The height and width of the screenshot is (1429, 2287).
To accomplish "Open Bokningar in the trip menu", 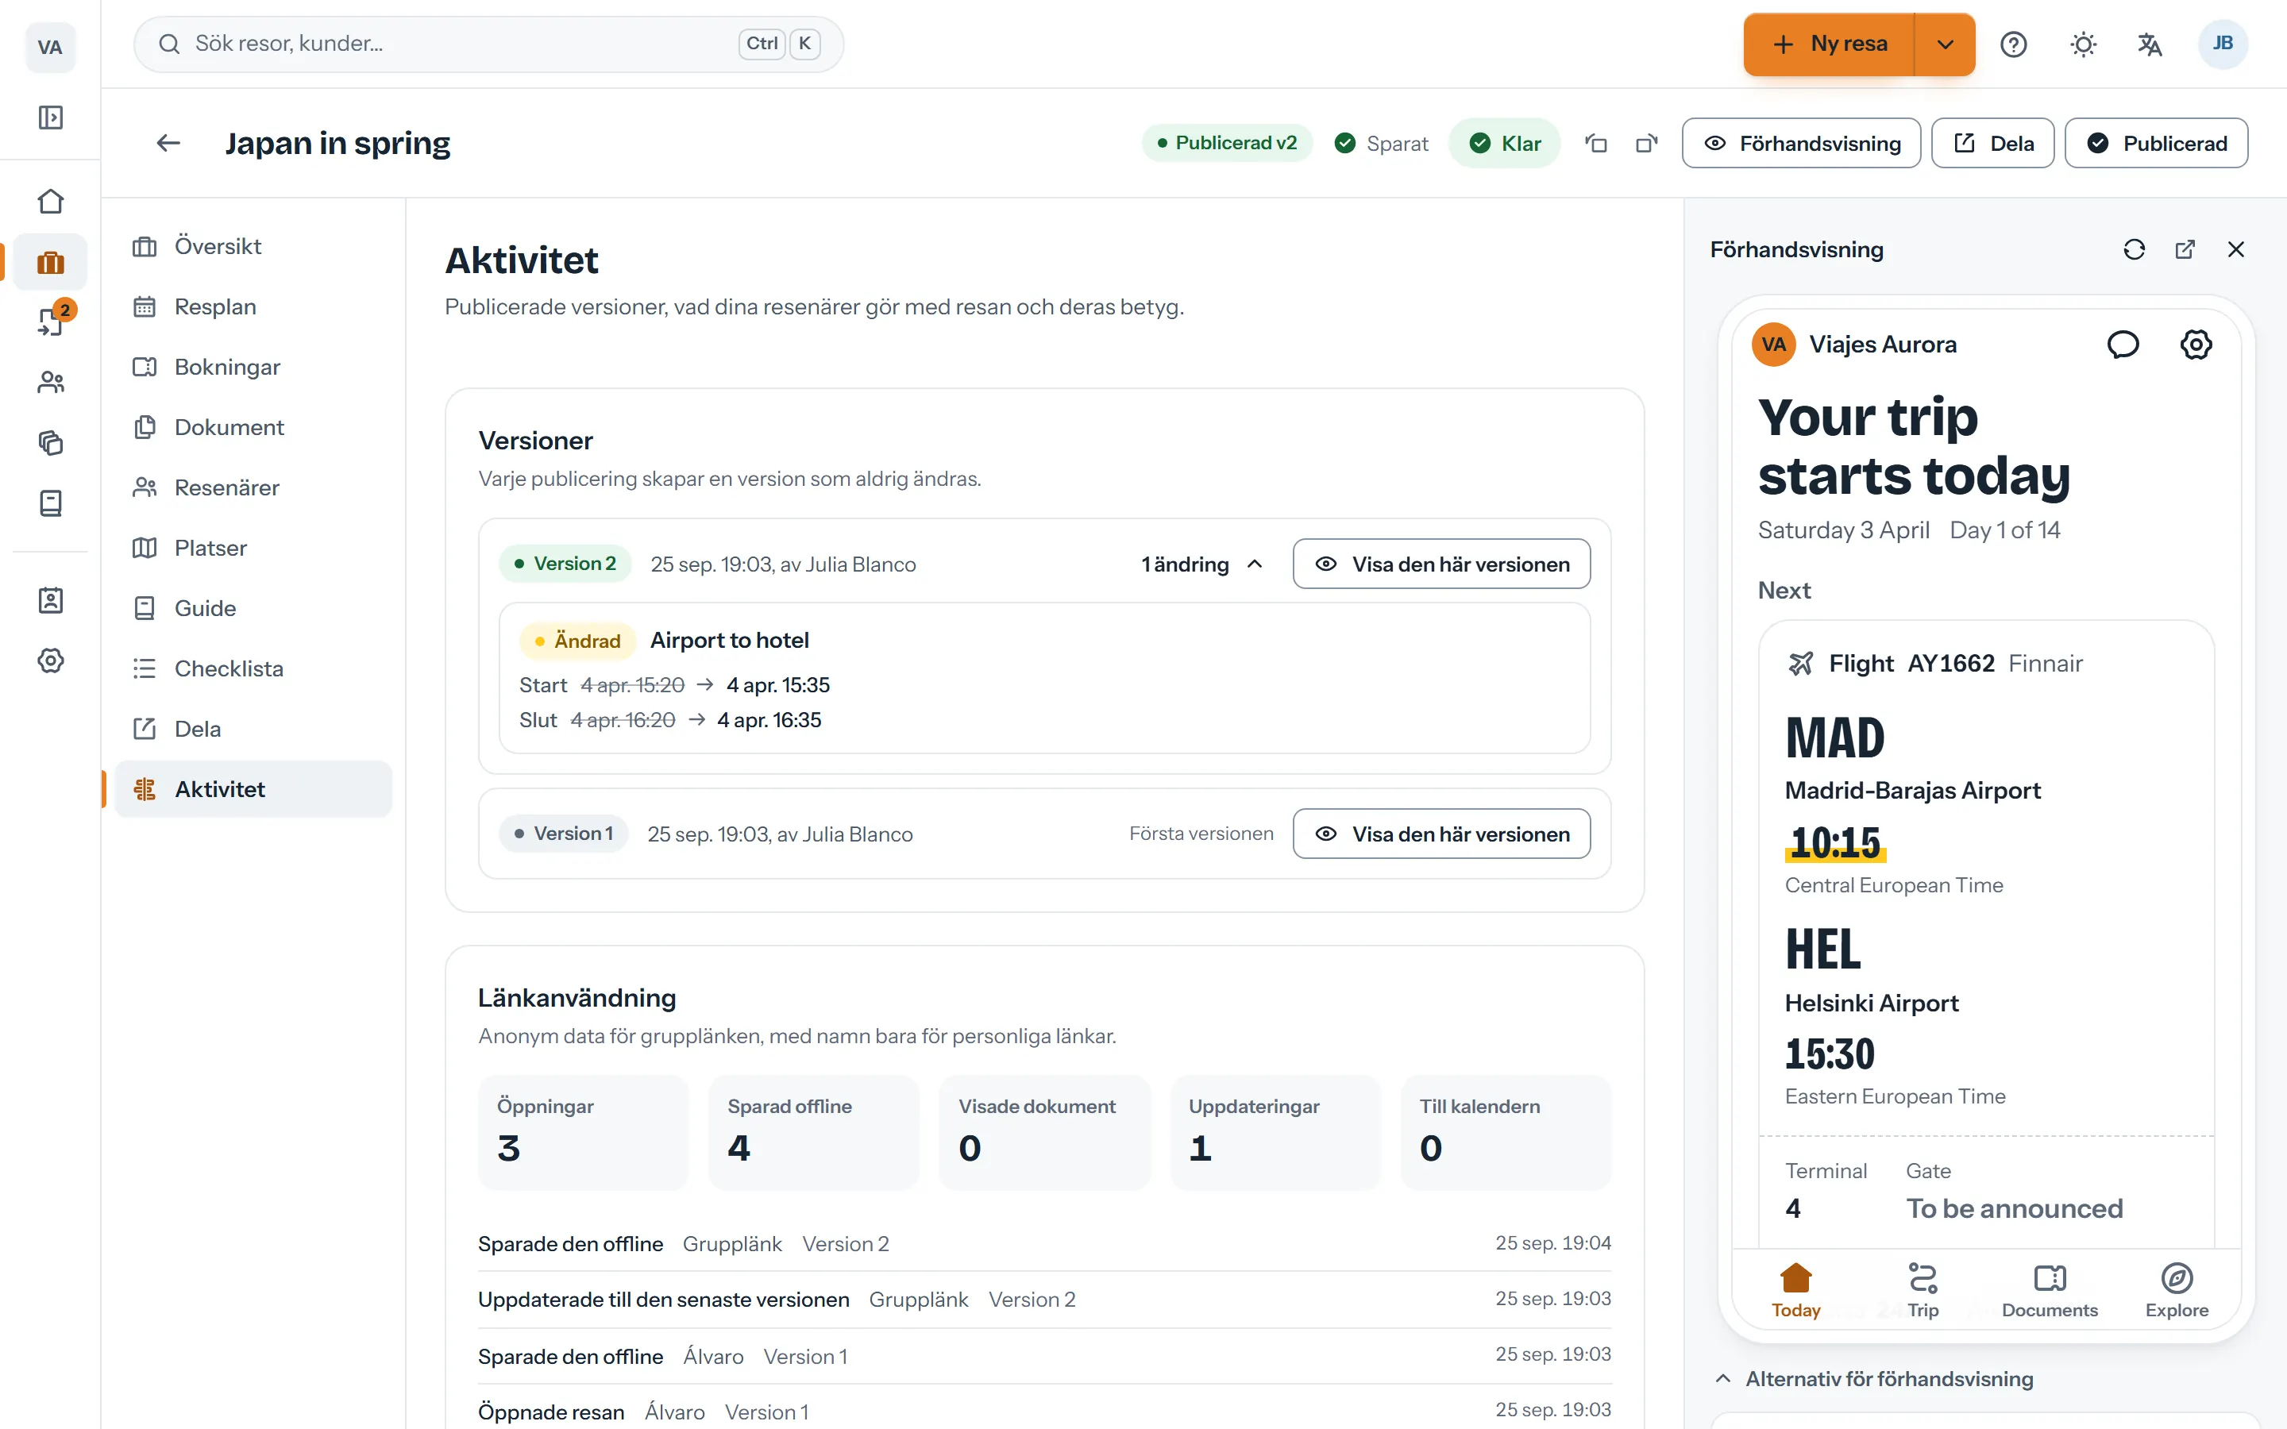I will pyautogui.click(x=253, y=367).
